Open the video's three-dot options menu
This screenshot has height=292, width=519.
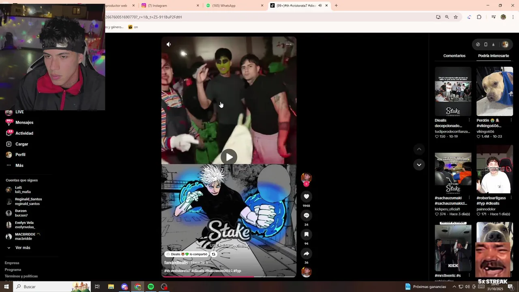click(x=289, y=44)
